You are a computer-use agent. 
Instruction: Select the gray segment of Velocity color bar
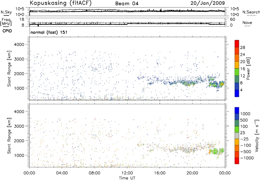[x=237, y=135]
